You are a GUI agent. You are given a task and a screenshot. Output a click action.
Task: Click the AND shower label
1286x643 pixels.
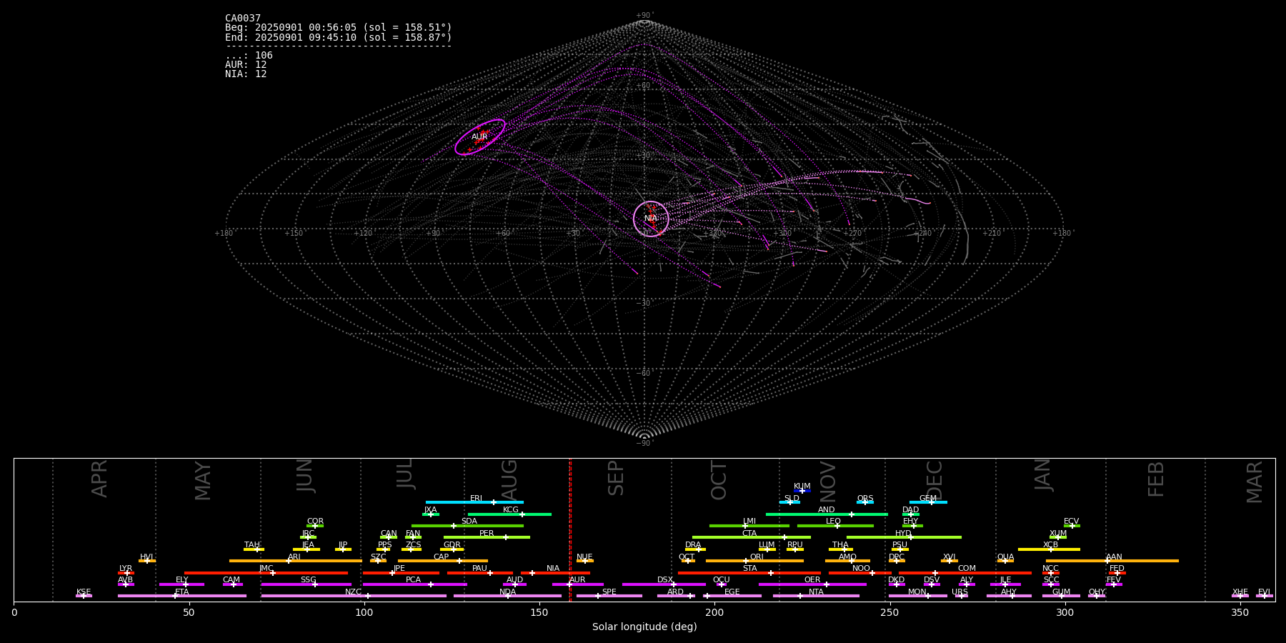pos(827,510)
